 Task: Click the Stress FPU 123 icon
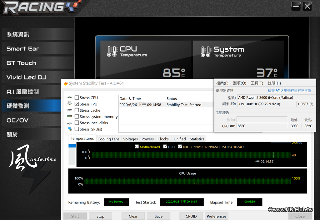[x=70, y=103]
